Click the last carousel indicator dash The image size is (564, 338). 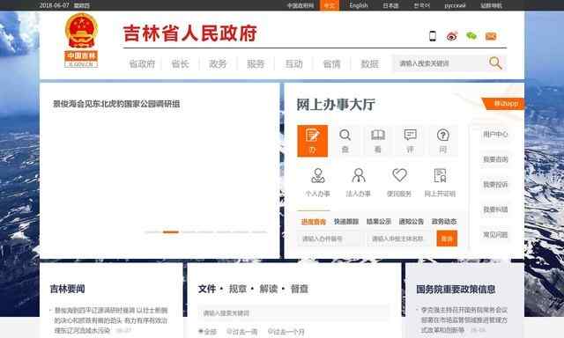point(259,232)
